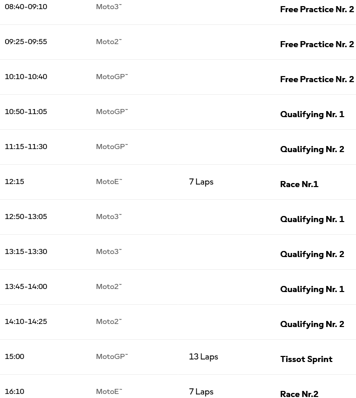Click the 10:50-11:05 time slot
The width and height of the screenshot is (356, 398).
coord(26,112)
